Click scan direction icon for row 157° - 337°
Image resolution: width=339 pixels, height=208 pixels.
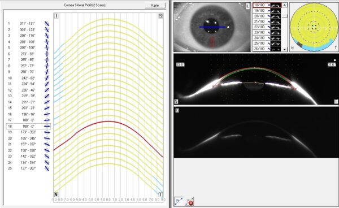click(x=47, y=144)
